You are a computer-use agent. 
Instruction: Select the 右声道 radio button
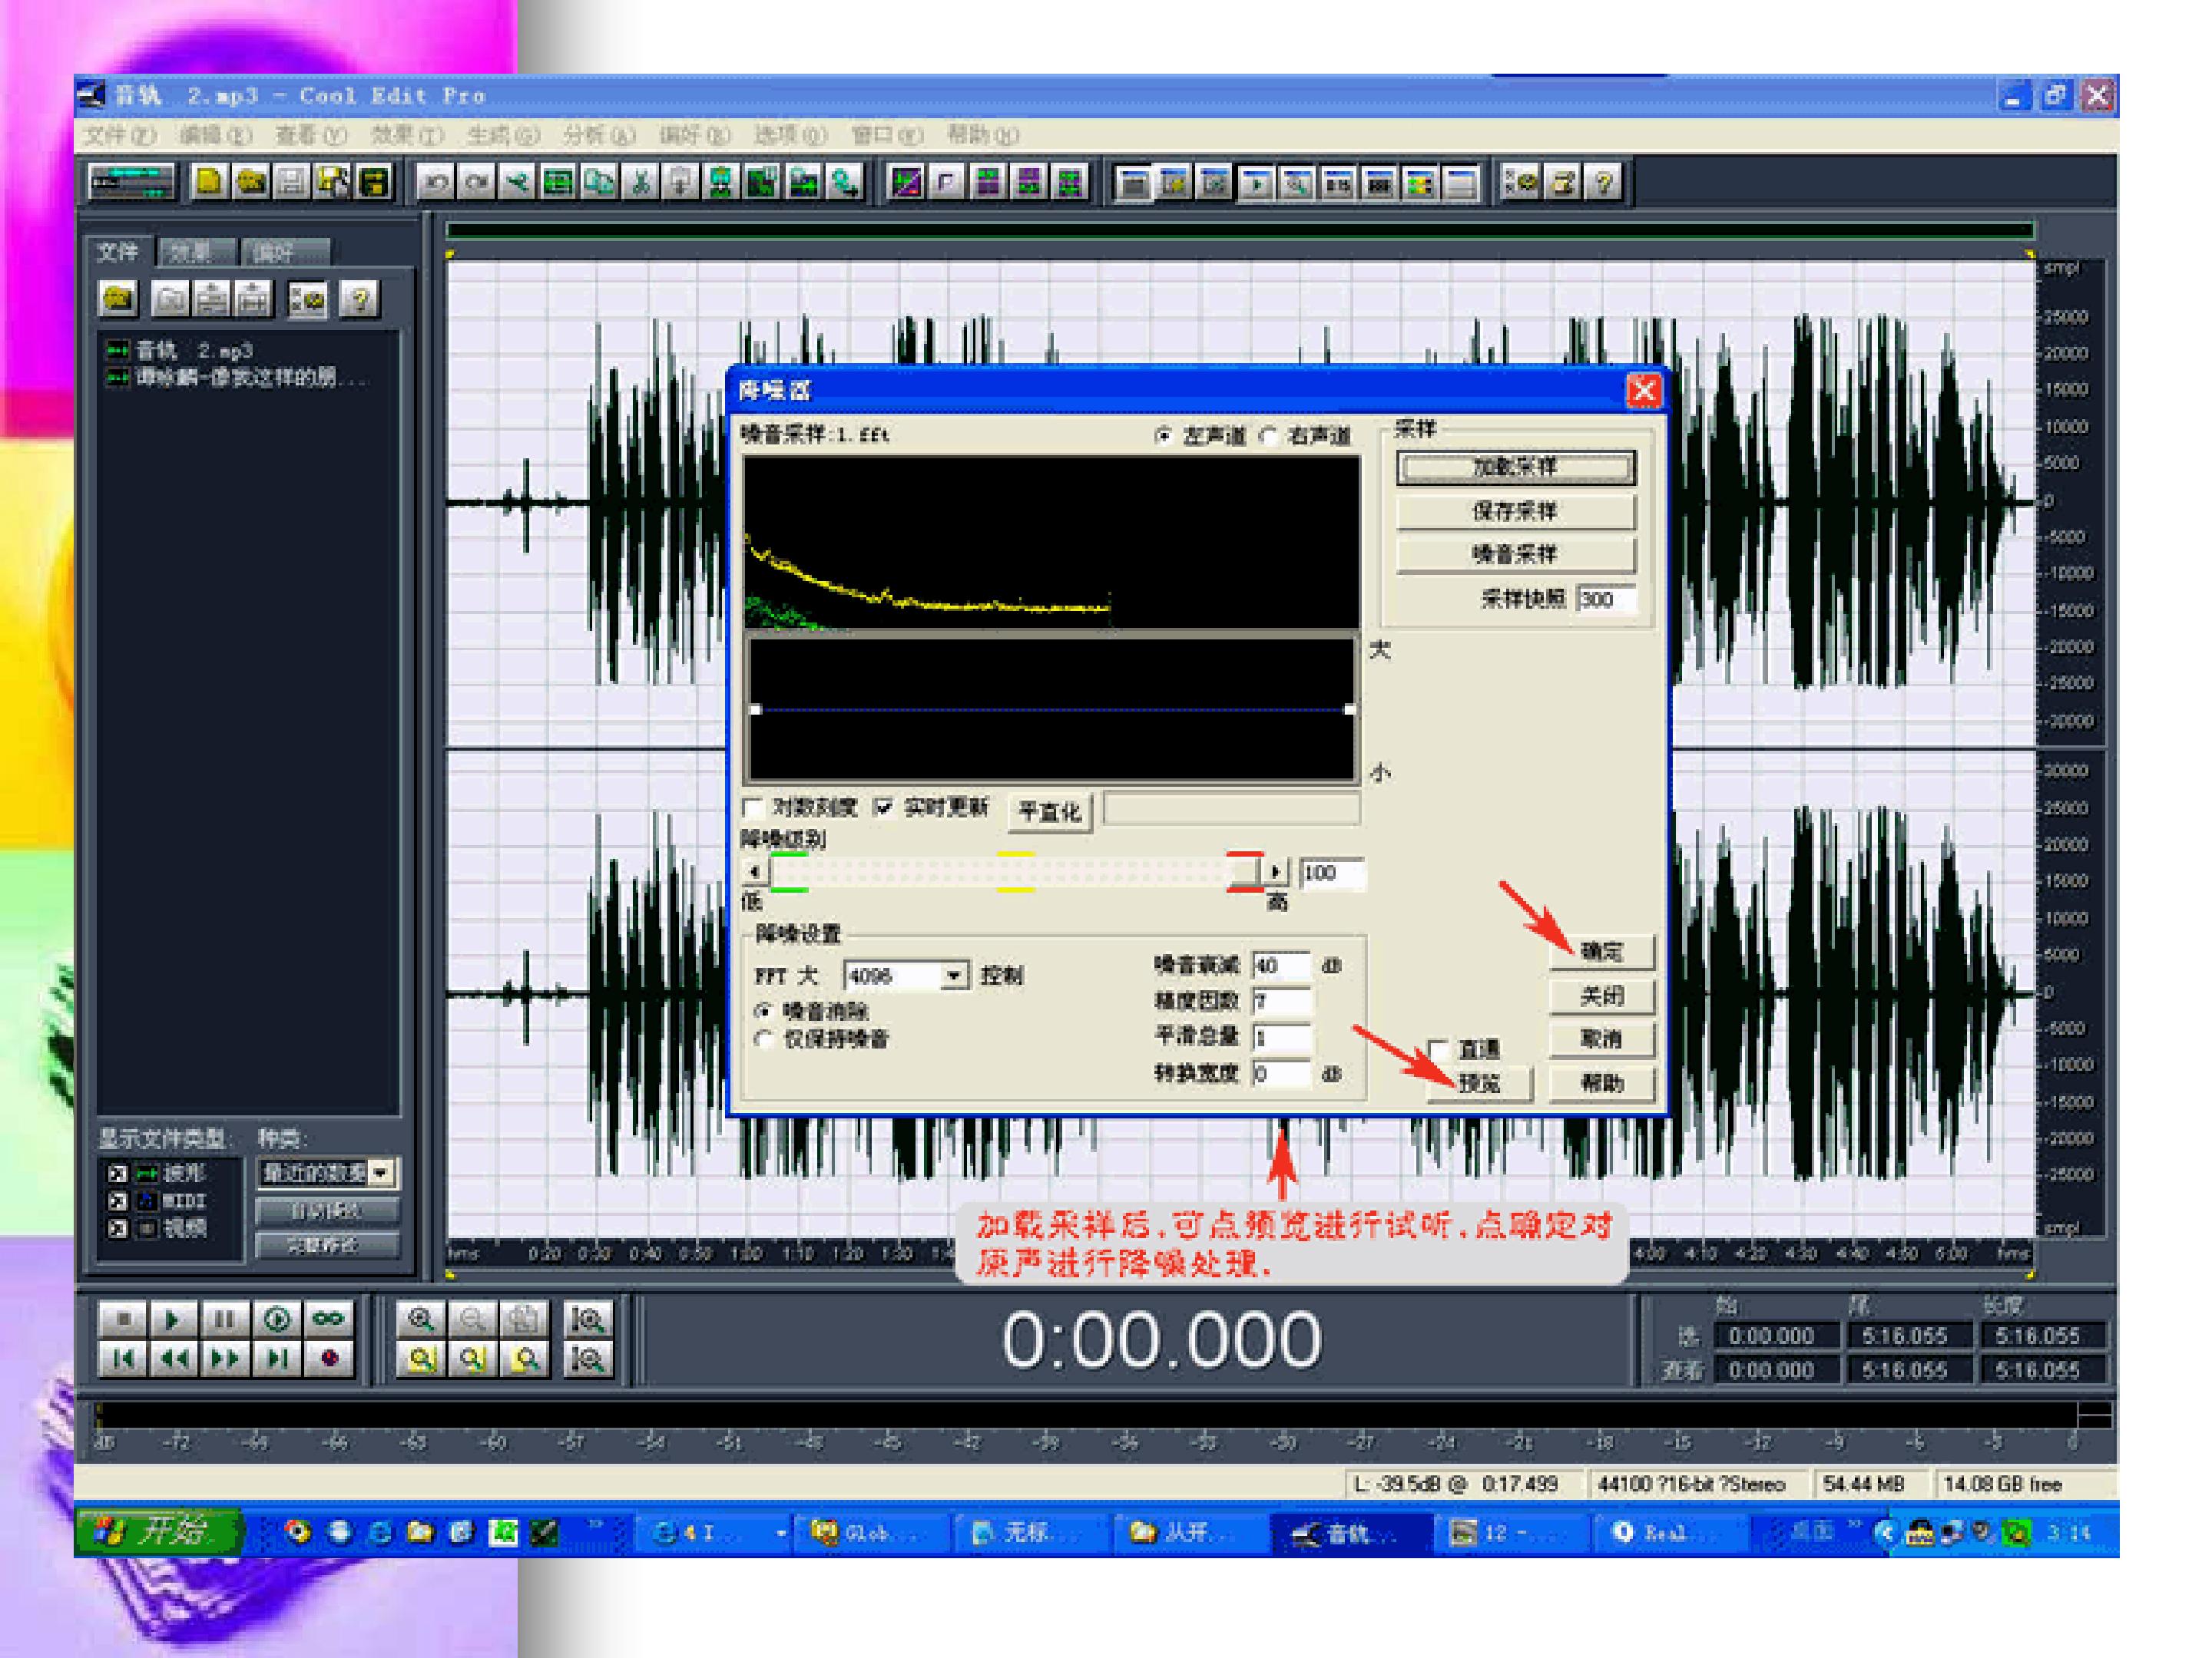point(1268,436)
